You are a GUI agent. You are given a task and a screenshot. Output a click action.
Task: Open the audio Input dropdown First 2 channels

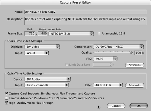click(47, 85)
